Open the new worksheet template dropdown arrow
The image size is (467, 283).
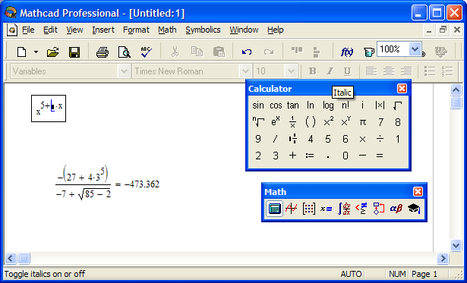click(36, 52)
